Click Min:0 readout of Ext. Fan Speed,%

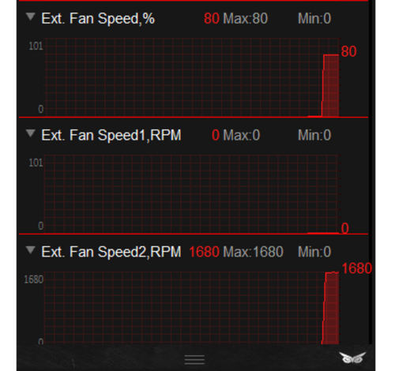point(314,19)
